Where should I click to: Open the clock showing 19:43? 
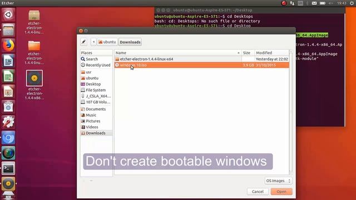click(x=342, y=3)
